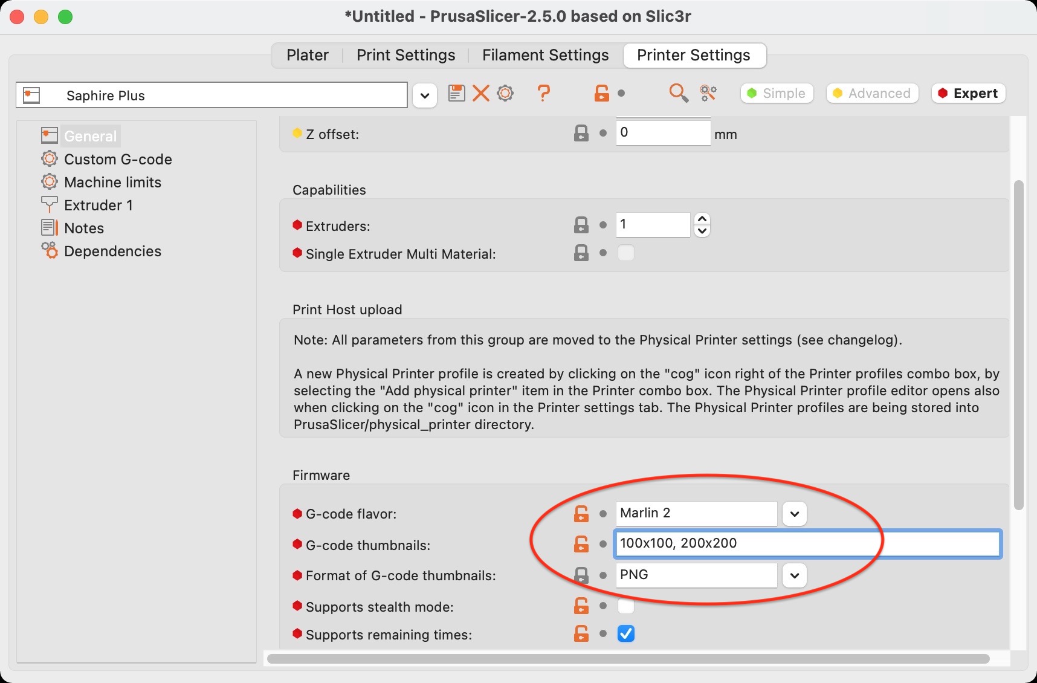Click the vertical scrollbar thumb
This screenshot has width=1037, height=683.
click(1018, 345)
